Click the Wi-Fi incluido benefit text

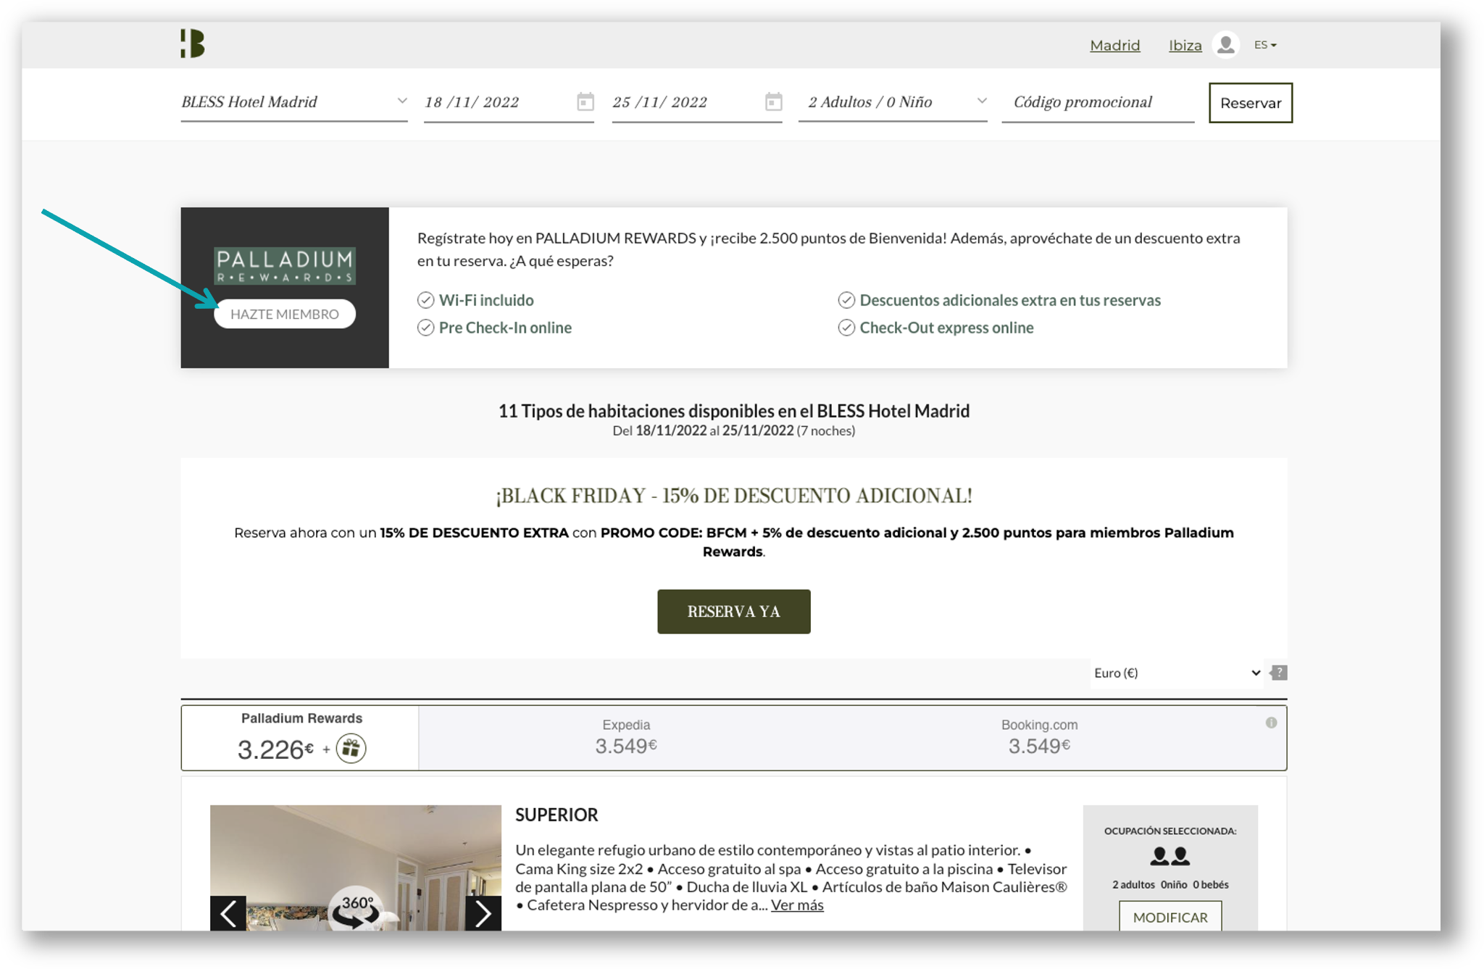tap(486, 300)
